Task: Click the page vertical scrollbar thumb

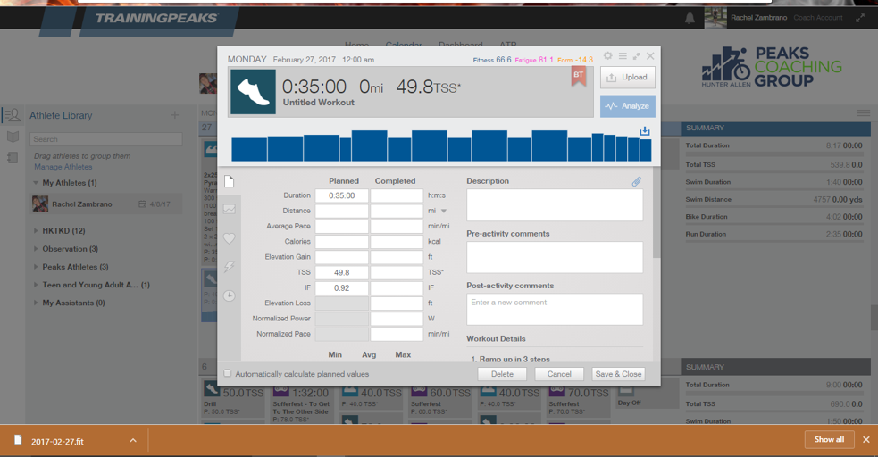Action: tap(874, 318)
